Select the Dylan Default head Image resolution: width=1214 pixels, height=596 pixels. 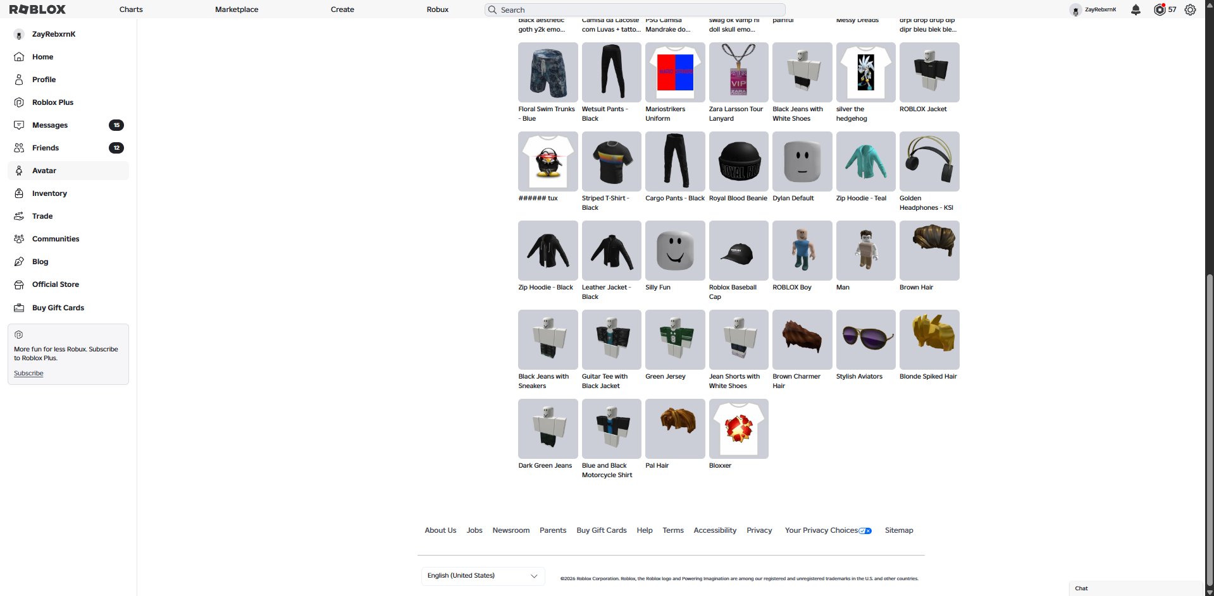click(802, 161)
